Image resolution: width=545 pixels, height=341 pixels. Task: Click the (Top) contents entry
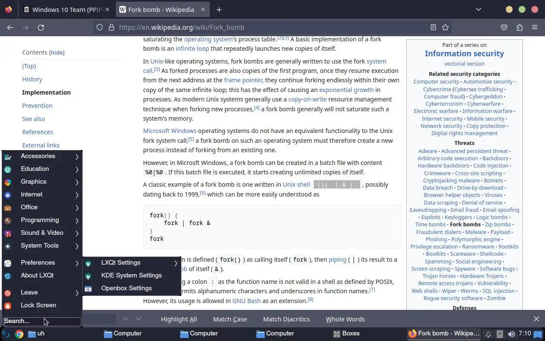(x=29, y=66)
